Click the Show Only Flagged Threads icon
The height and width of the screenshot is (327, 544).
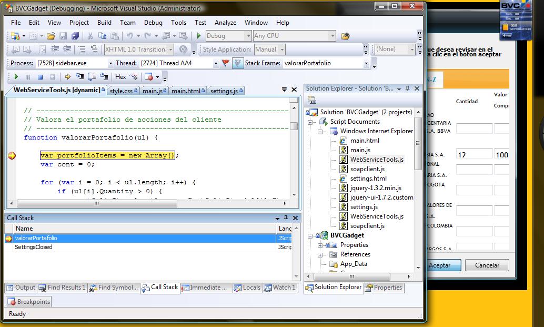pyautogui.click(x=238, y=63)
